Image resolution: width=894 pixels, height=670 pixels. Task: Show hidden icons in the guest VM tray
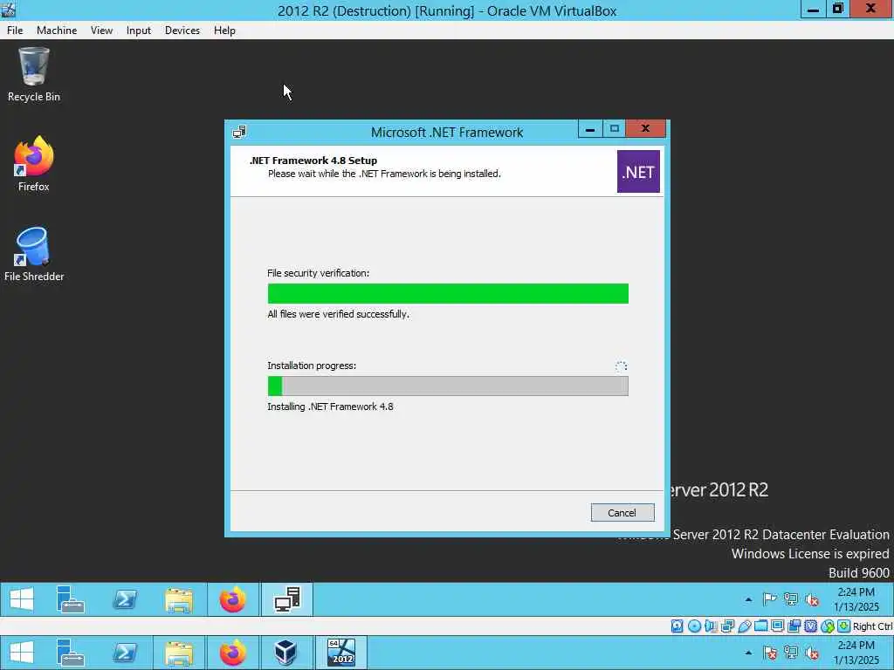point(748,600)
